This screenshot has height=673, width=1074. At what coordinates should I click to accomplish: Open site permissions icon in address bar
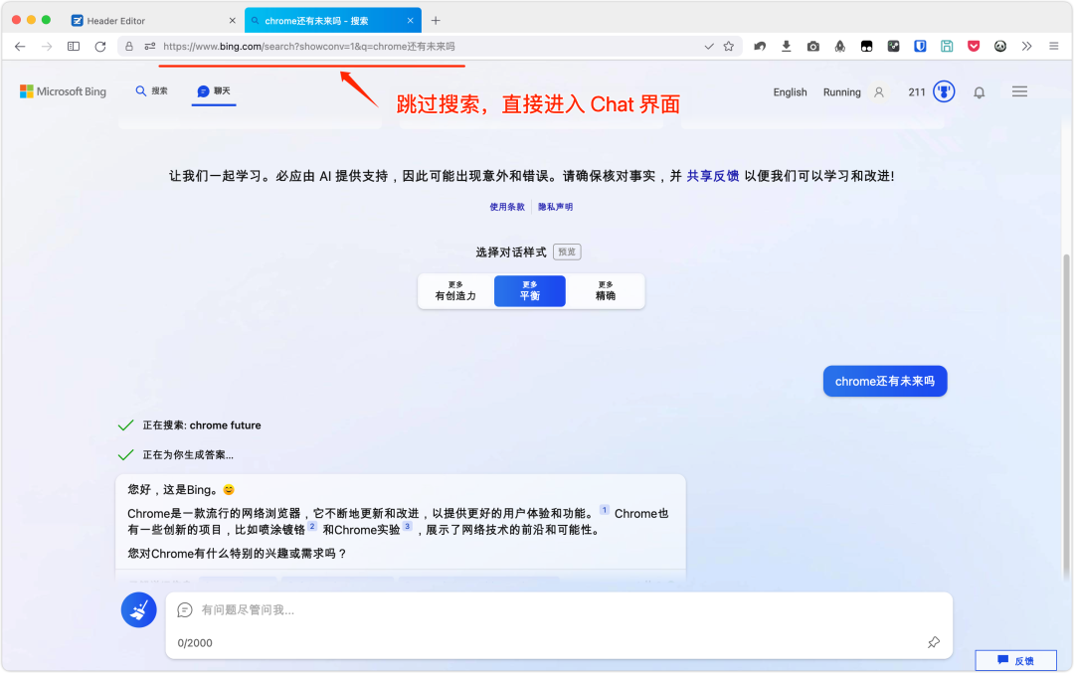(x=149, y=47)
